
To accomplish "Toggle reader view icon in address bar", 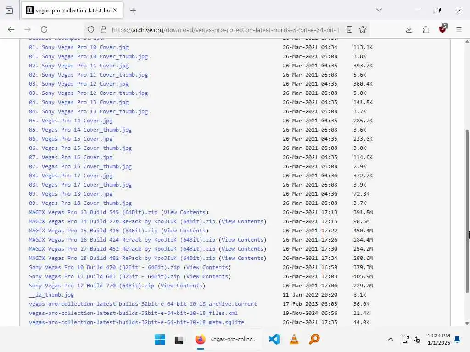I will tap(349, 29).
